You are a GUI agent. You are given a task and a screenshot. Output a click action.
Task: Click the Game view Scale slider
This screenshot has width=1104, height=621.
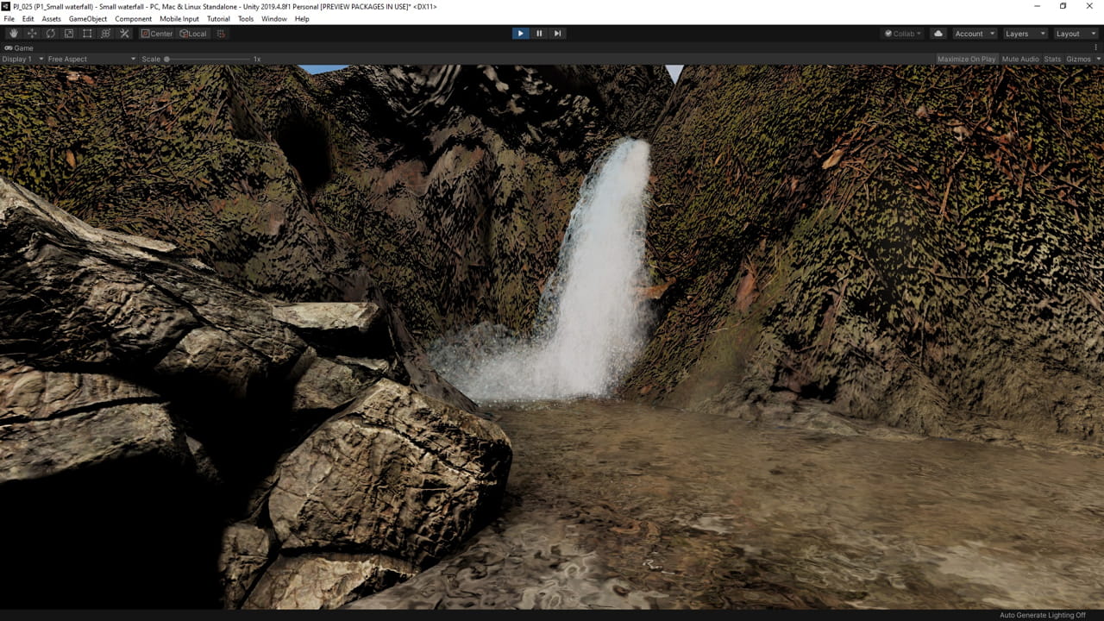point(207,59)
